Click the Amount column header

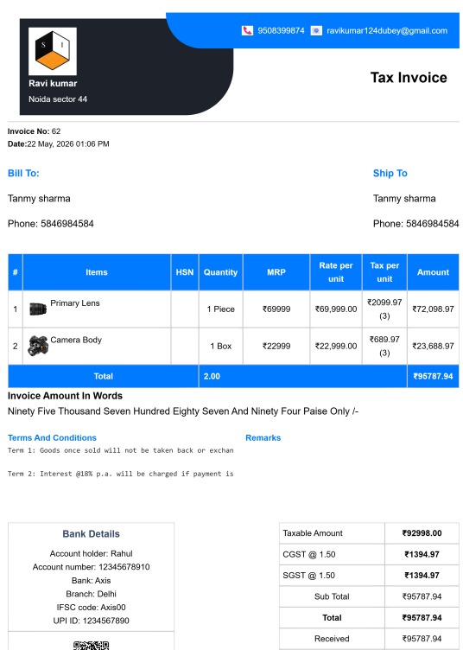point(433,272)
